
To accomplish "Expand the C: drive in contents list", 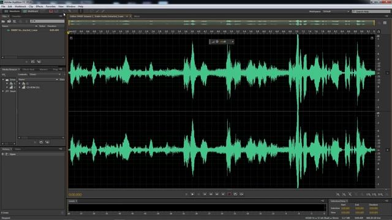I will pos(20,83).
